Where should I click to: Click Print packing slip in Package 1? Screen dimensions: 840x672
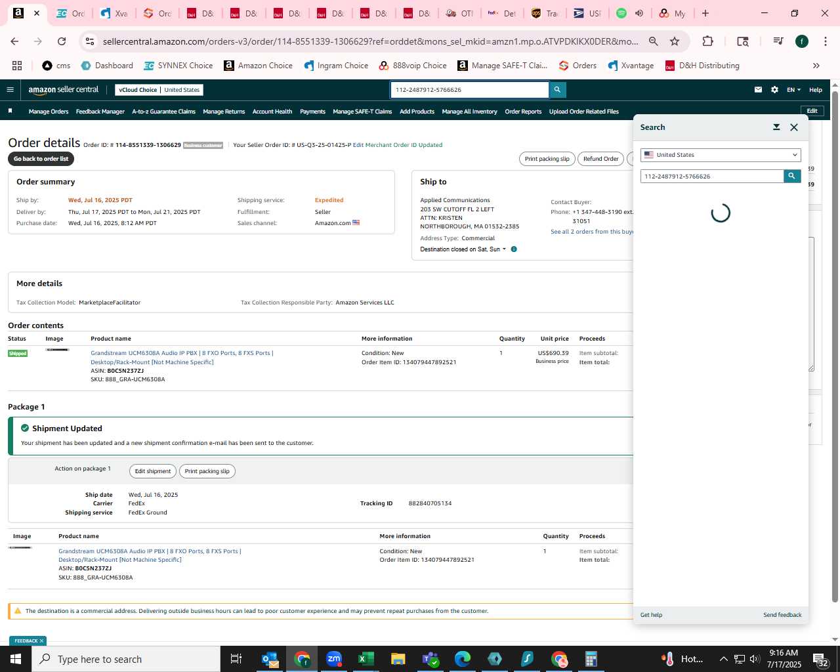(207, 471)
